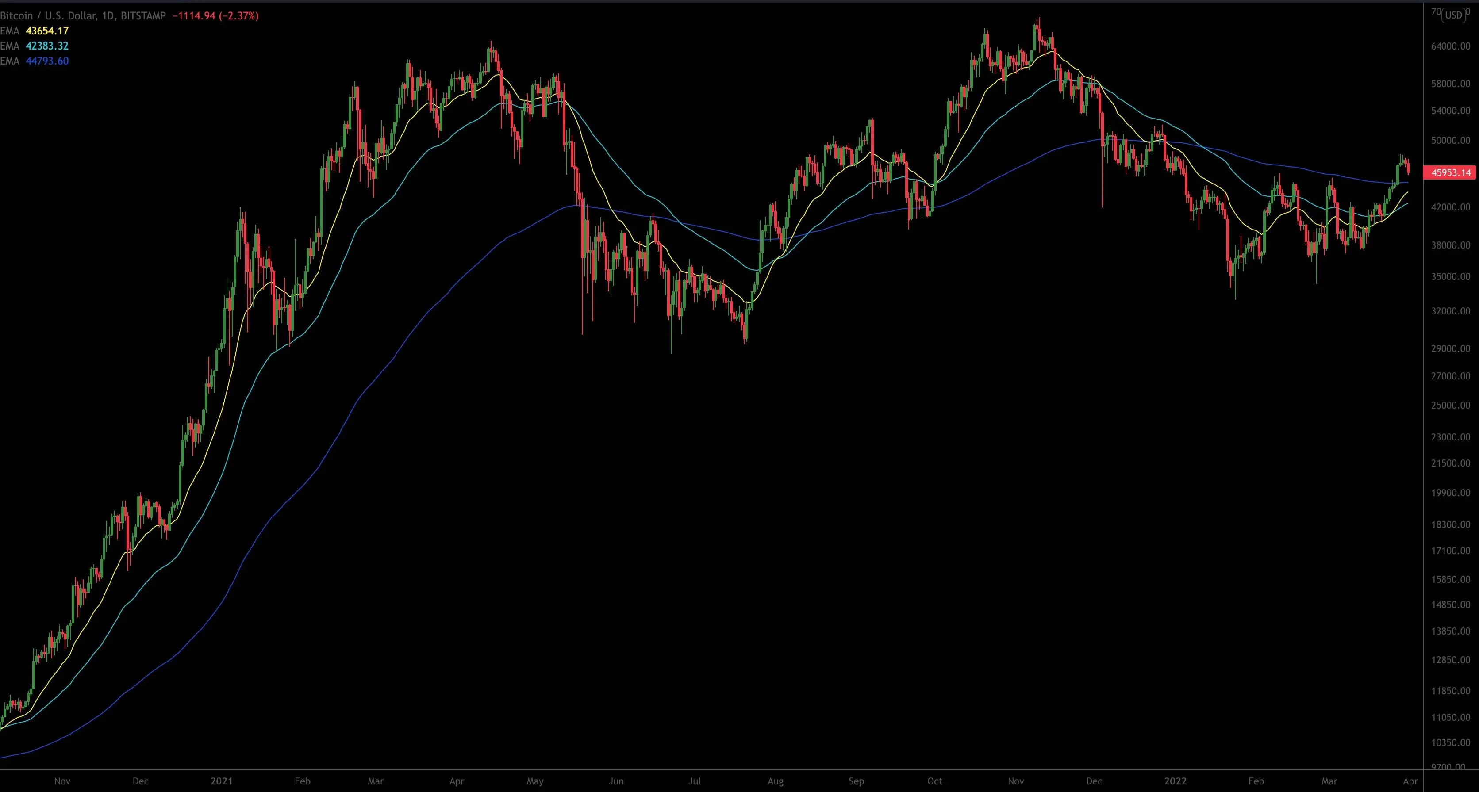Click the -1114.94 (-2.37%) change value

pos(215,16)
